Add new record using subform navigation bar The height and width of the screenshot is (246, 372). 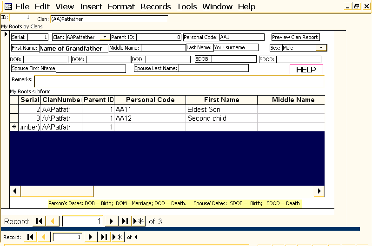(139, 221)
